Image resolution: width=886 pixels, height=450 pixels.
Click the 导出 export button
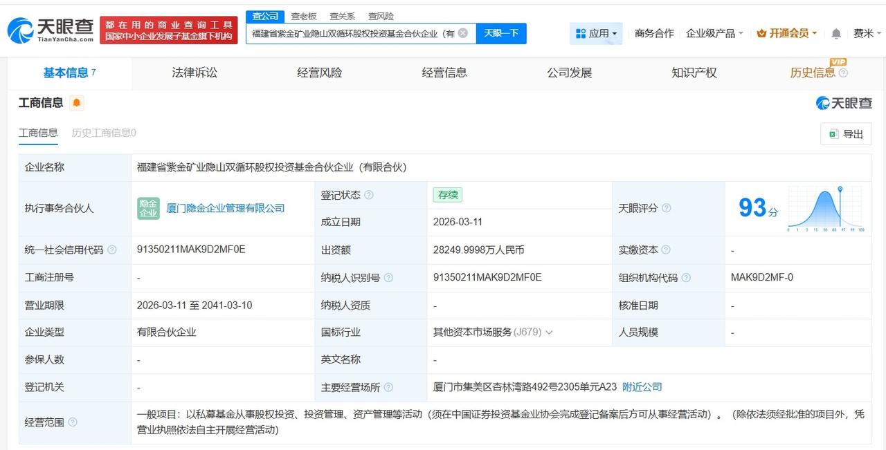pyautogui.click(x=846, y=133)
